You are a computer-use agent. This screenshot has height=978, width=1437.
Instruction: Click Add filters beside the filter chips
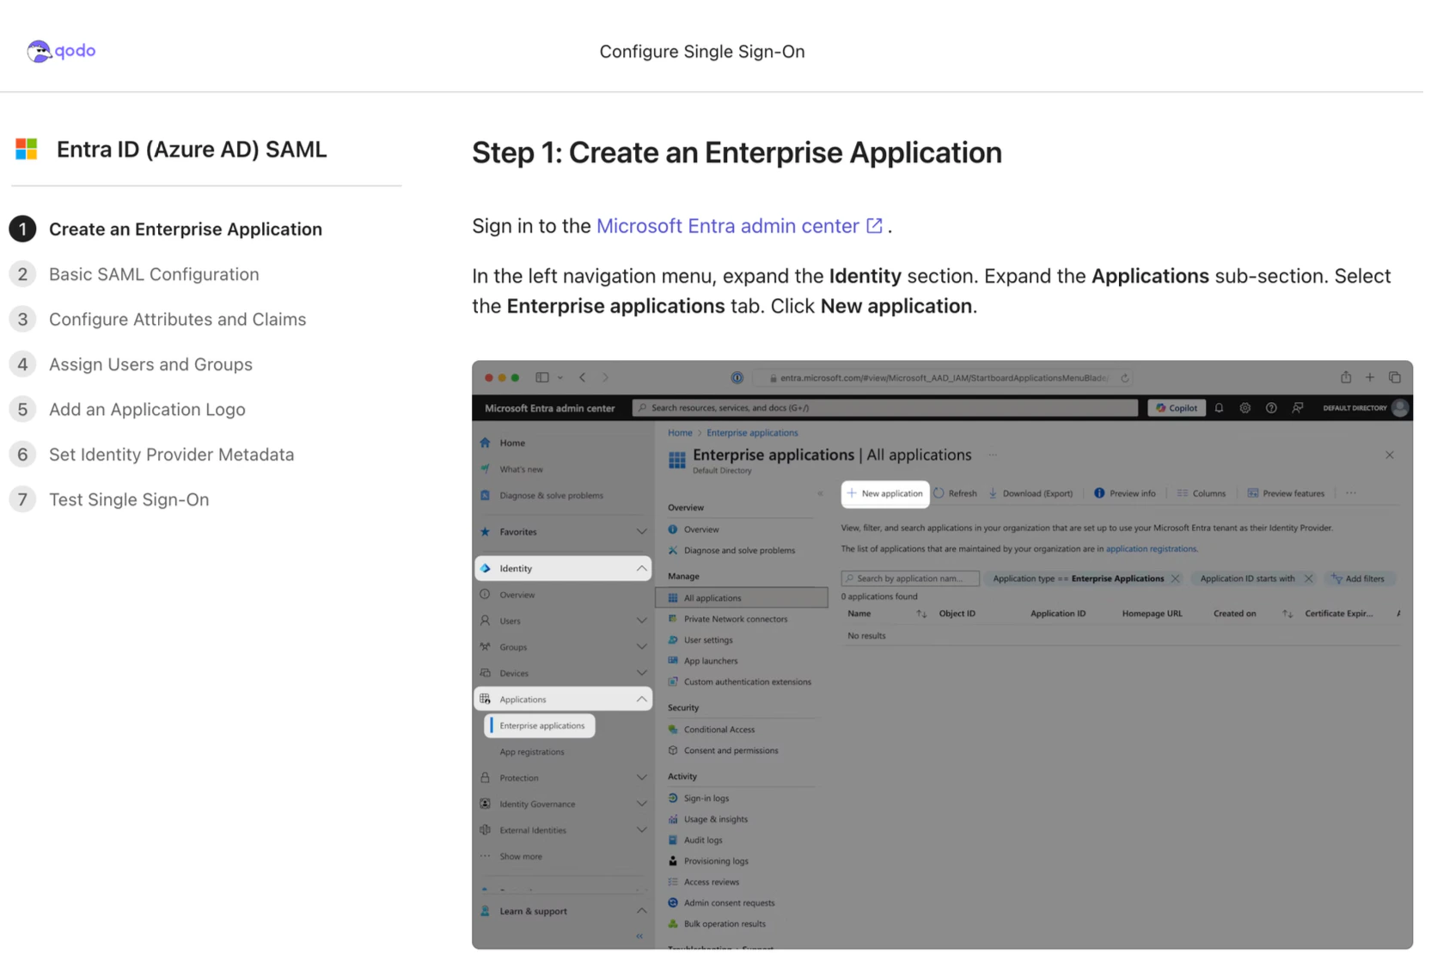(1358, 579)
